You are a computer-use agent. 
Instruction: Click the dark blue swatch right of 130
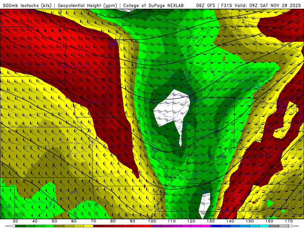point(215,226)
